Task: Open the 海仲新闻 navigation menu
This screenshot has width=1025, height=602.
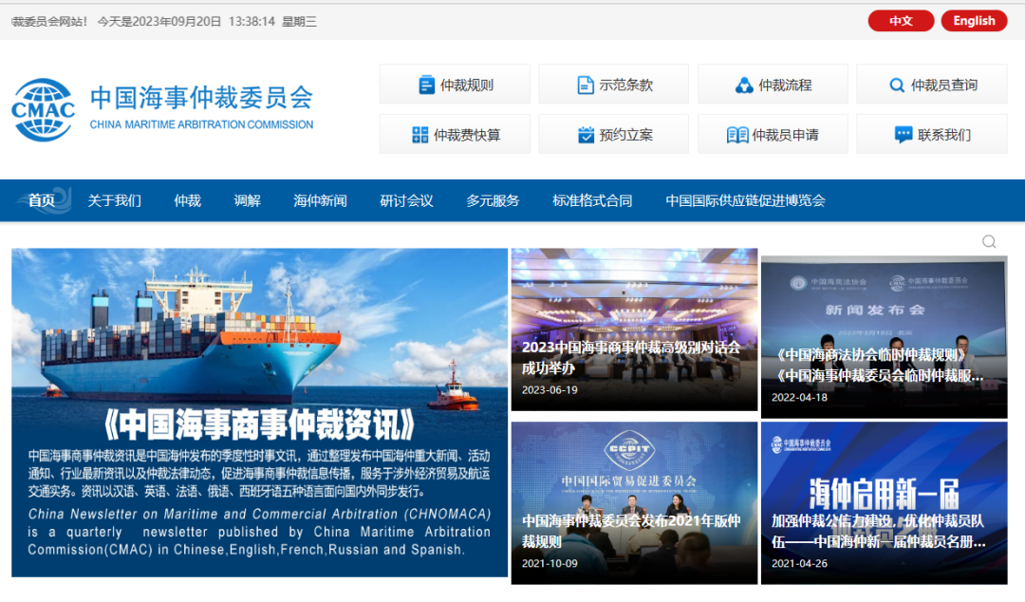Action: tap(320, 200)
